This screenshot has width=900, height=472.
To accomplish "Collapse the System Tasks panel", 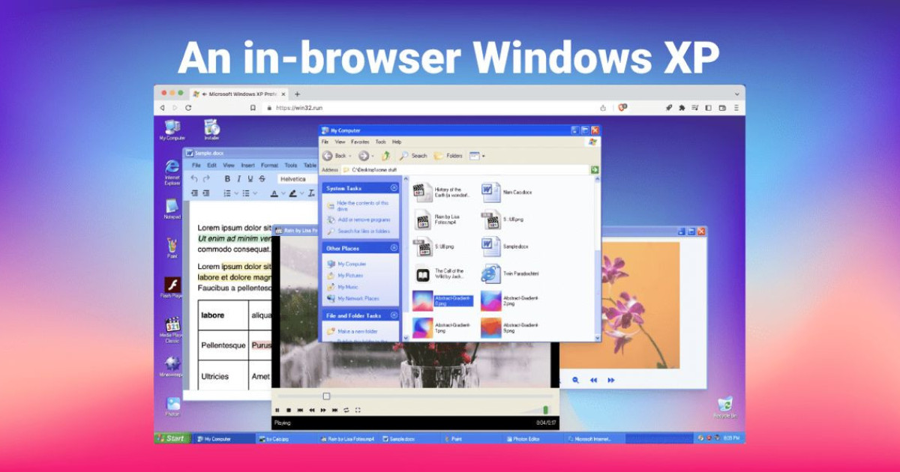I will coord(394,188).
